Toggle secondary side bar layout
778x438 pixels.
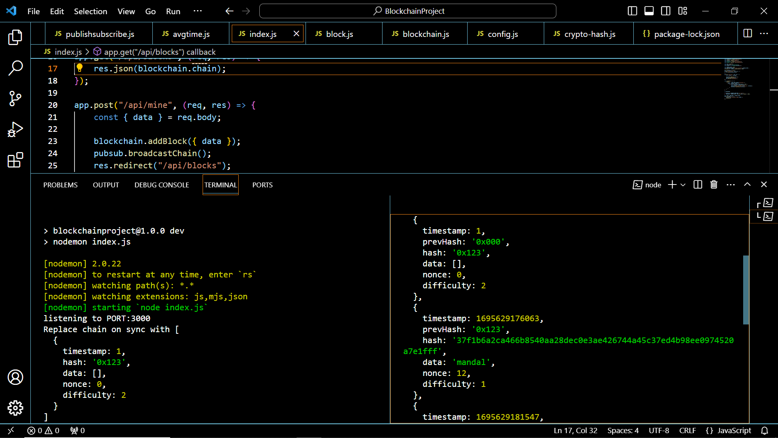click(x=666, y=11)
